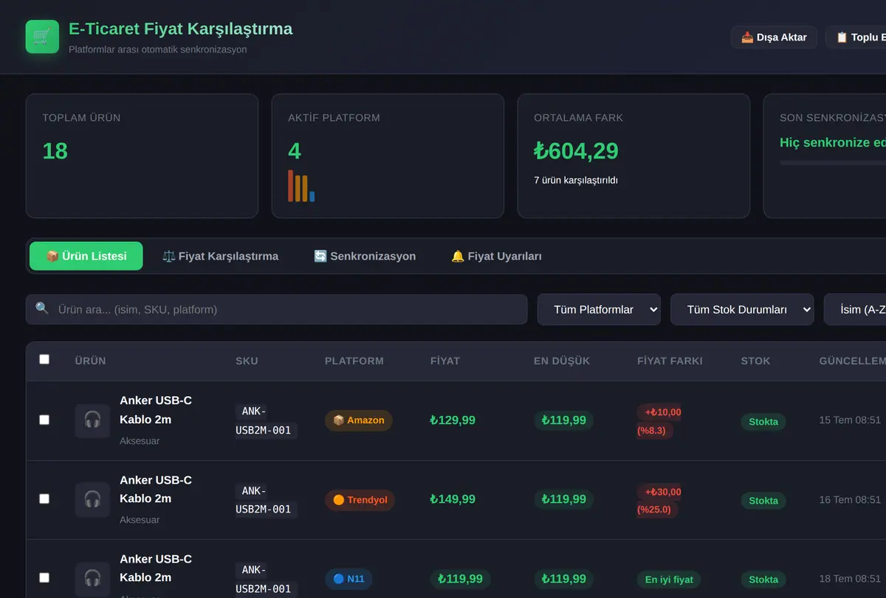886x598 pixels.
Task: Open the Senkronizasyon tab
Action: pyautogui.click(x=365, y=256)
